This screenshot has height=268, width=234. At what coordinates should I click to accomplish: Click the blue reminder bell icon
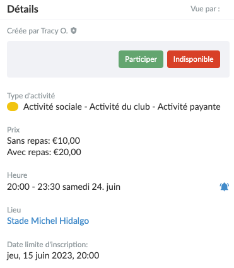click(x=225, y=187)
